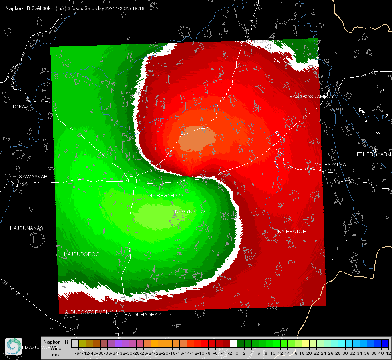Click the legend value 42 at far right
The width and height of the screenshot is (392, 360).
click(388, 353)
